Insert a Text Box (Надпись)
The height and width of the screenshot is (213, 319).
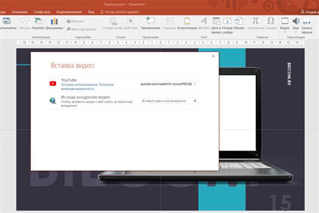(x=170, y=23)
